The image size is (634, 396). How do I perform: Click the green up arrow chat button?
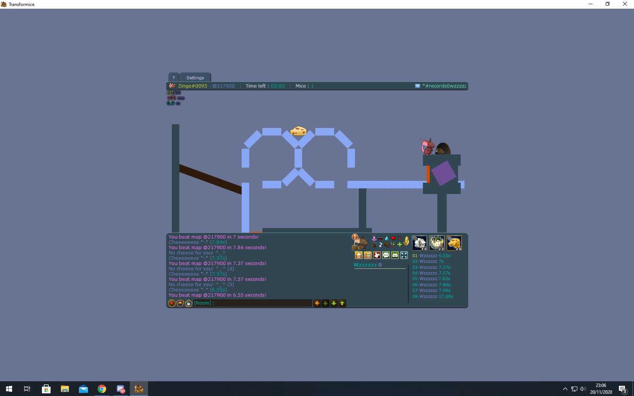342,303
